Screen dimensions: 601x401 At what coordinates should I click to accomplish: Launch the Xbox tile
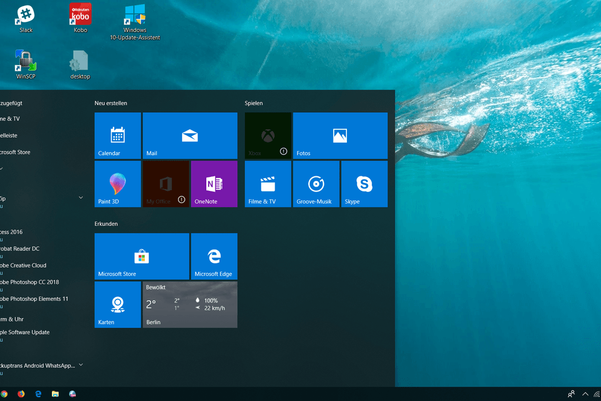coord(268,135)
